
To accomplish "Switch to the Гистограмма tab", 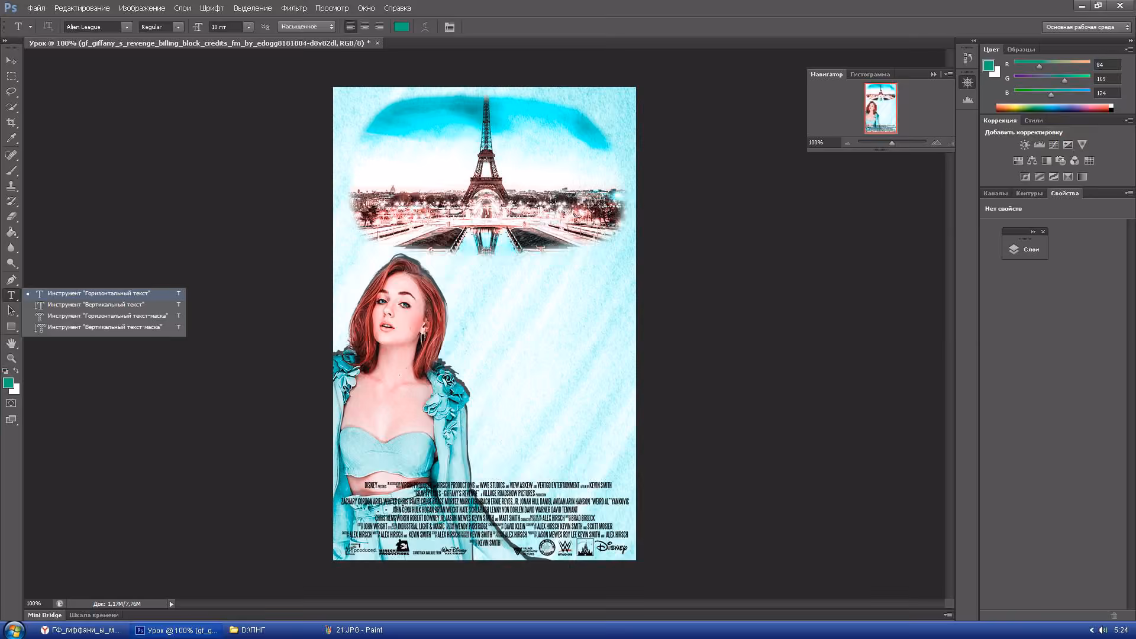I will [x=870, y=75].
